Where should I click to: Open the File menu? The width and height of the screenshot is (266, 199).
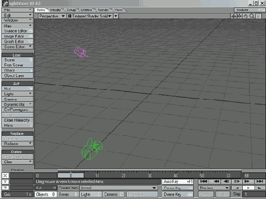18,10
